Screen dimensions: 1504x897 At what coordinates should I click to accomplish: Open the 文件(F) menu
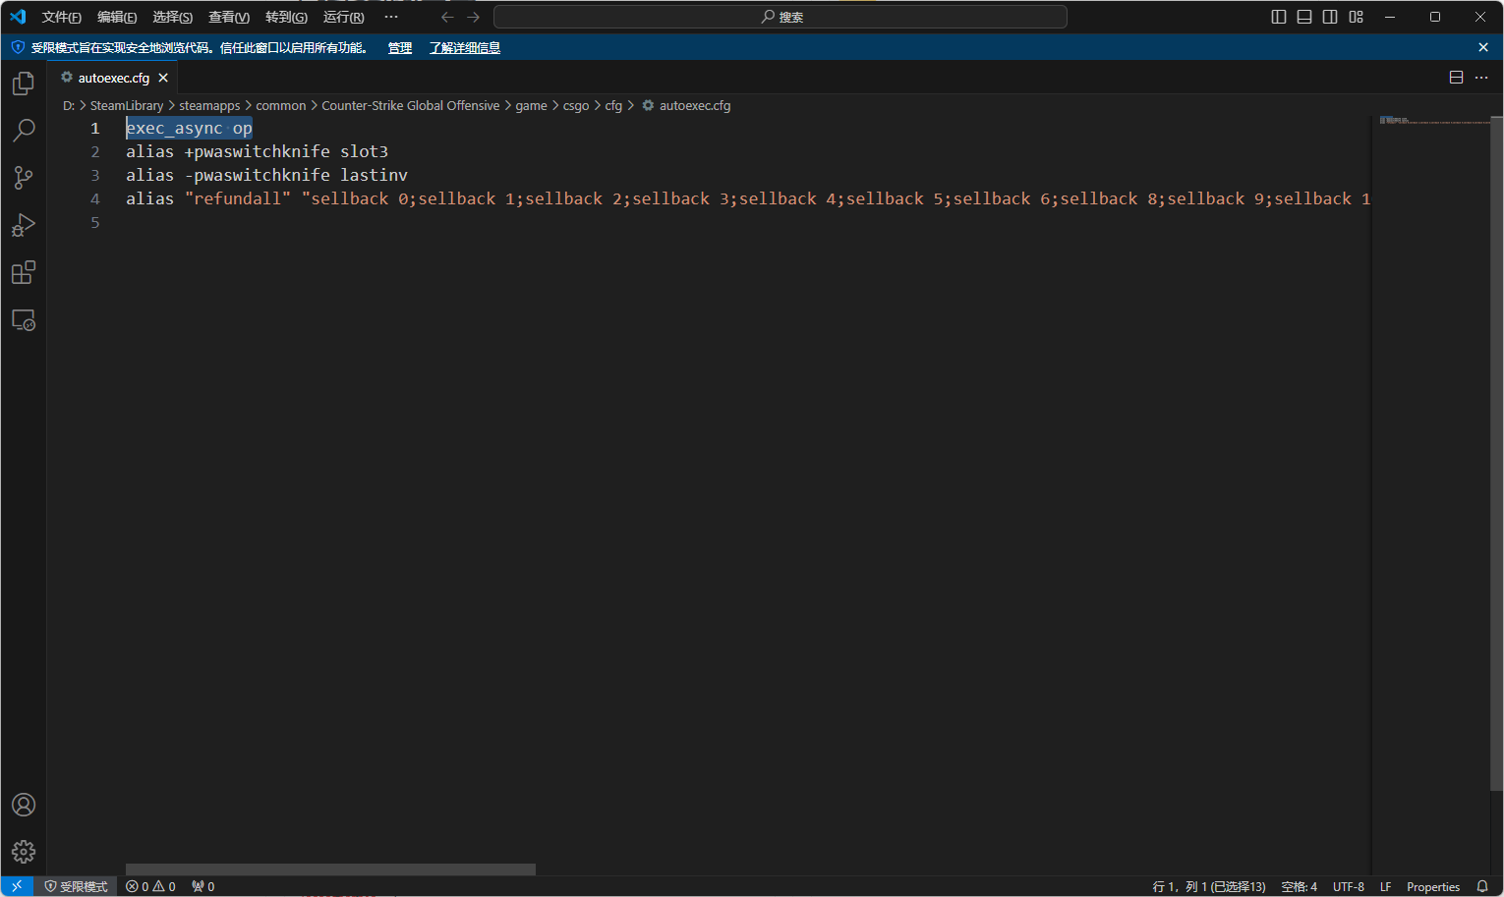61,17
